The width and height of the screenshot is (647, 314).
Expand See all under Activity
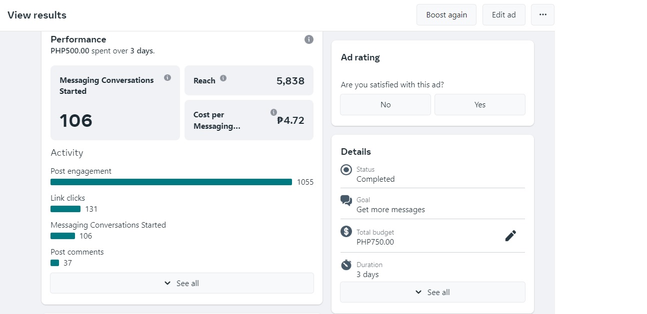coord(182,283)
